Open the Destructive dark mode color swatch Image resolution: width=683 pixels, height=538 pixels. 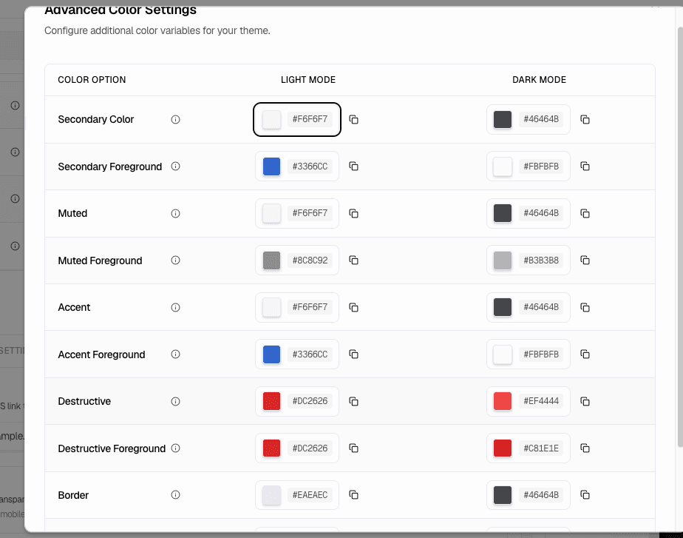click(x=503, y=401)
